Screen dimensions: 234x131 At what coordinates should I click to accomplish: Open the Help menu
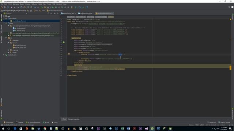click(x=65, y=4)
